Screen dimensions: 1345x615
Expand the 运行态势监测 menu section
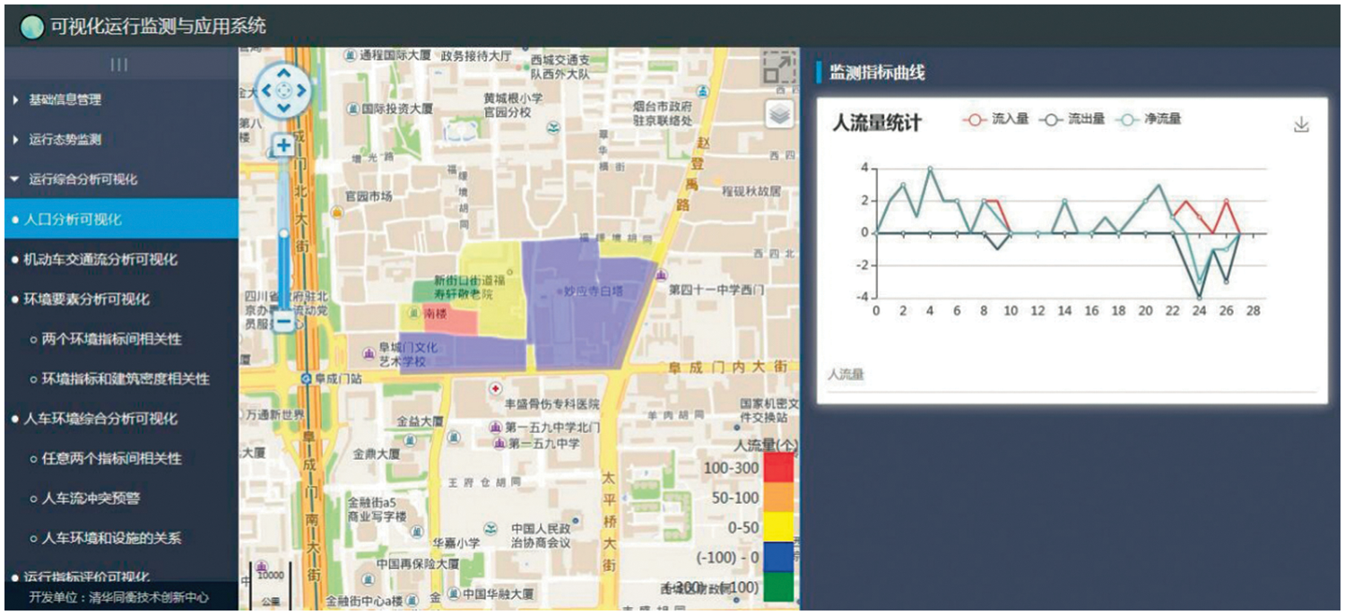pyautogui.click(x=65, y=140)
